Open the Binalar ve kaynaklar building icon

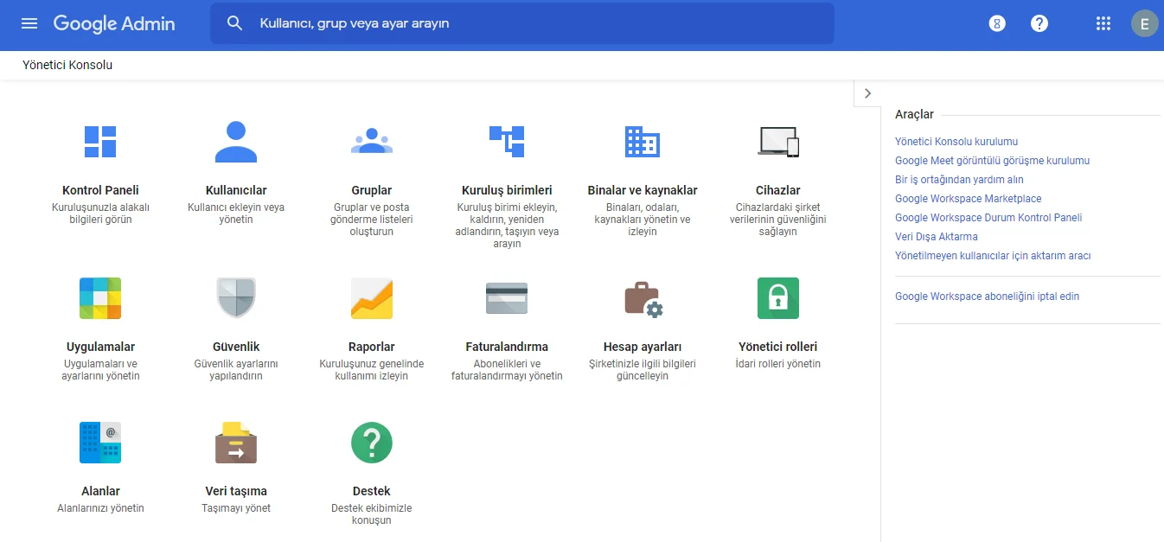tap(643, 142)
